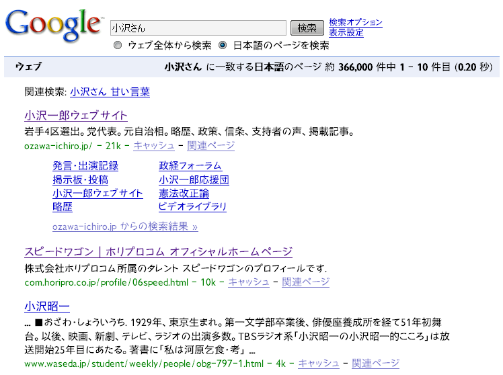The width and height of the screenshot is (503, 375).
Task: Open the スピードワゴン ホリプロコム result title
Action: [x=159, y=251]
